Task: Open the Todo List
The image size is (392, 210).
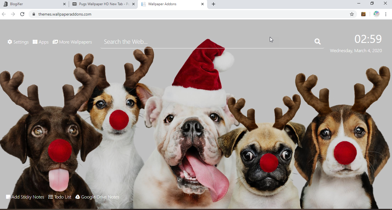Action: [x=60, y=197]
